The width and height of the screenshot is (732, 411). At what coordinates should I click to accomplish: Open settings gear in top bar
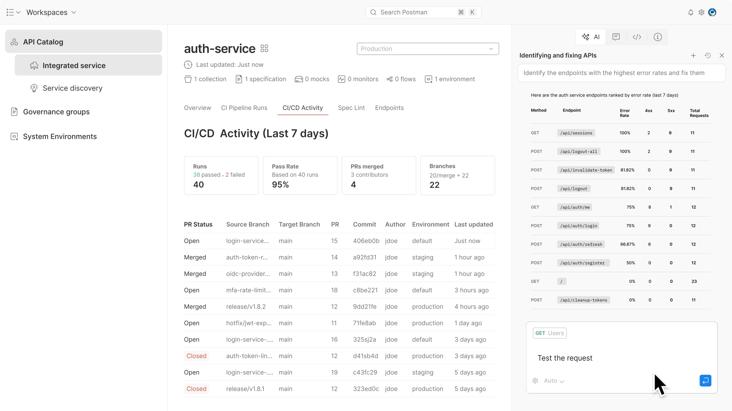click(x=701, y=13)
